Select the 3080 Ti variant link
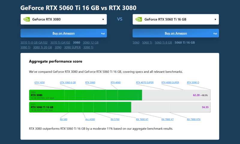 pyautogui.click(x=25, y=47)
